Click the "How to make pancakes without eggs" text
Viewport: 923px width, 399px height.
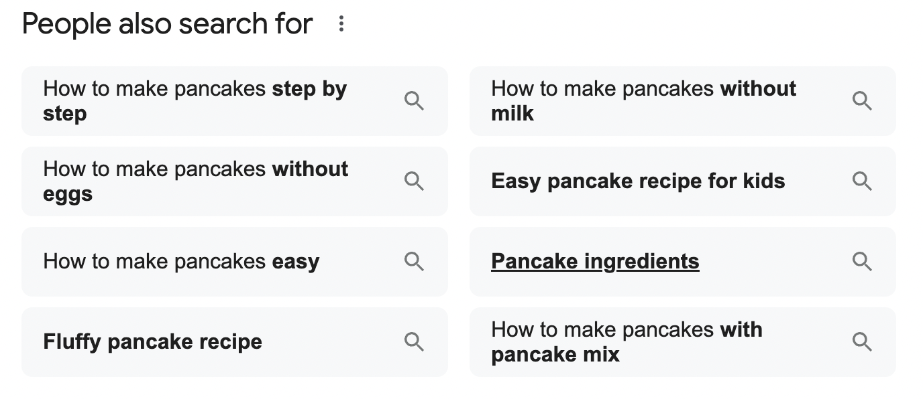(196, 181)
